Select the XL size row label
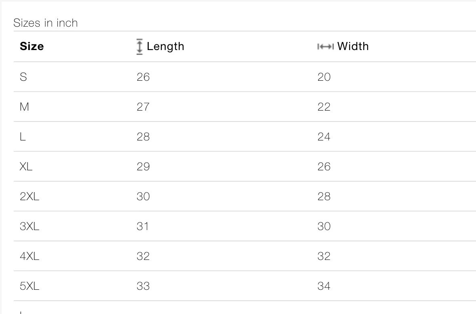This screenshot has height=314, width=476. click(26, 166)
